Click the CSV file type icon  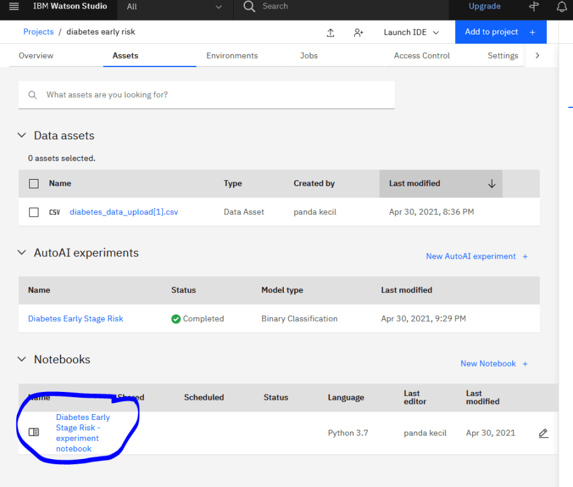[55, 212]
